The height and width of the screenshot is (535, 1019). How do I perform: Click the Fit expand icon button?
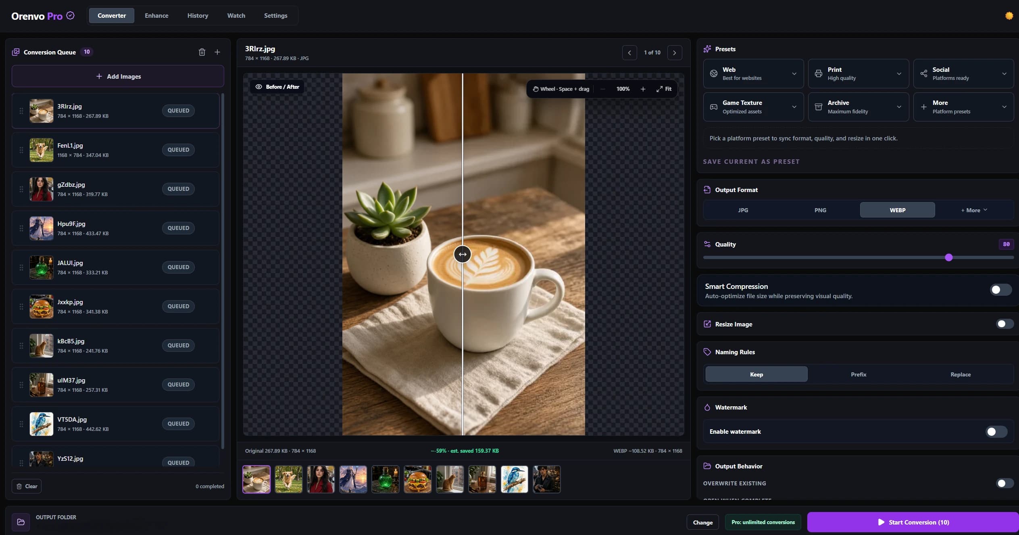(664, 89)
